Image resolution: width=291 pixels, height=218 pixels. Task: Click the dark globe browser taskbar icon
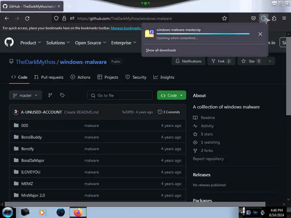[61, 212]
